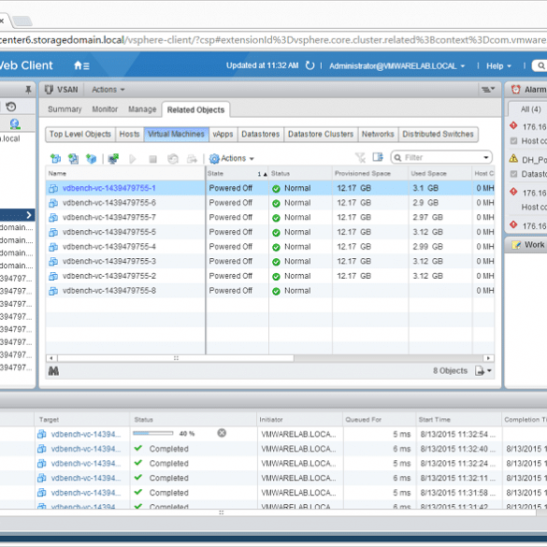
Task: Open the panel options menu at top right
Action: click(488, 90)
